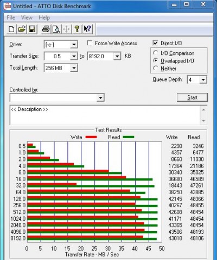
Task: Click the 0.5 row label in chart
Action: [22, 146]
